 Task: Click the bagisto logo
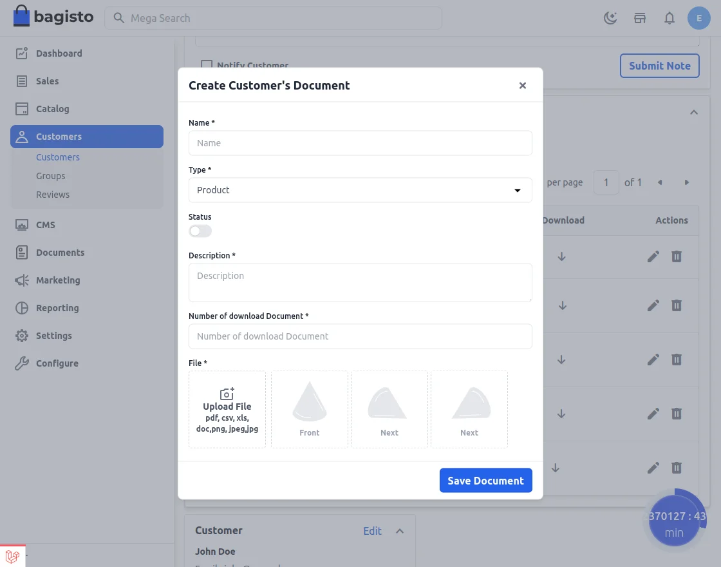click(53, 17)
